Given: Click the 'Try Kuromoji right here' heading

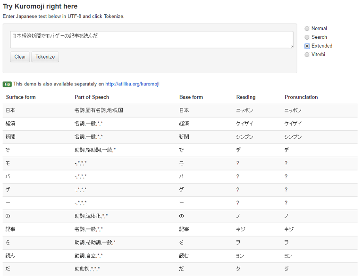Looking at the screenshot, I should click(40, 6).
